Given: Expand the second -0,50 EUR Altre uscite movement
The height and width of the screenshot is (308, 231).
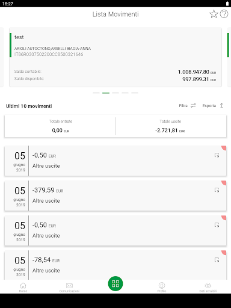Looking at the screenshot, I should [115, 230].
